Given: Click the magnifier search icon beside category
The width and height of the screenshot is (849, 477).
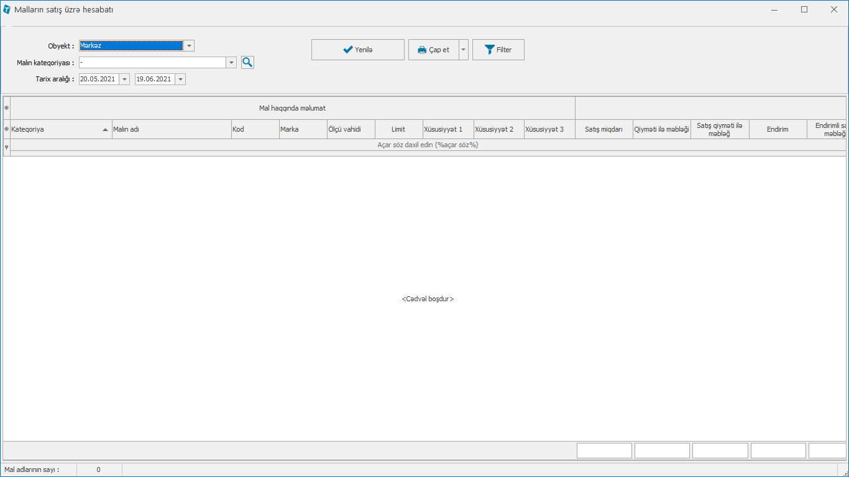Looking at the screenshot, I should (x=247, y=62).
